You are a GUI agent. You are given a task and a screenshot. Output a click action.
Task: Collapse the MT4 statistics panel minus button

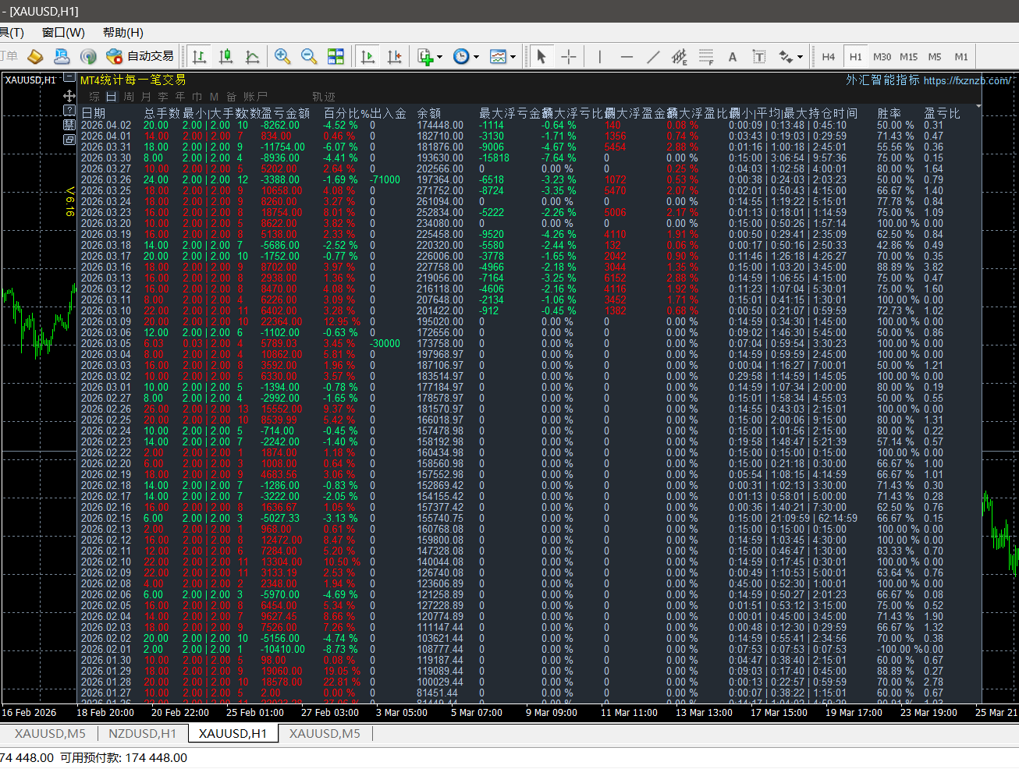click(x=69, y=78)
